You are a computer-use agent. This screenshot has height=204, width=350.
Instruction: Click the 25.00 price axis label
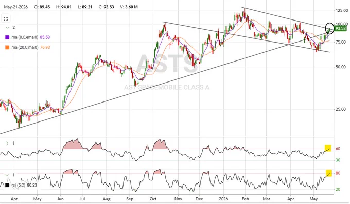coord(341,109)
